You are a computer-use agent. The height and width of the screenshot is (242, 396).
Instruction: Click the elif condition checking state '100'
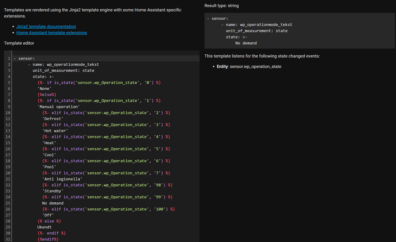[108, 209]
